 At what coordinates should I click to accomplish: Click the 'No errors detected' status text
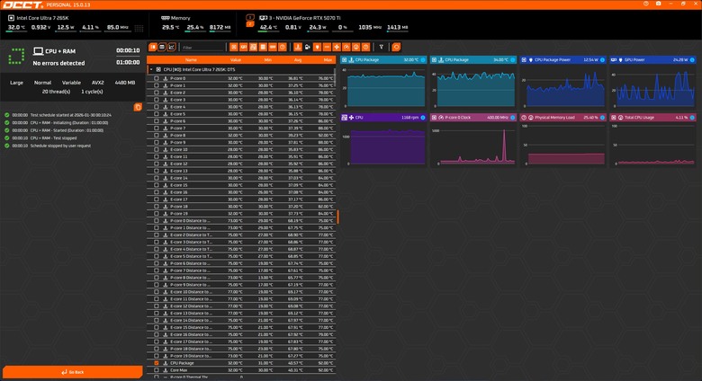coord(58,64)
